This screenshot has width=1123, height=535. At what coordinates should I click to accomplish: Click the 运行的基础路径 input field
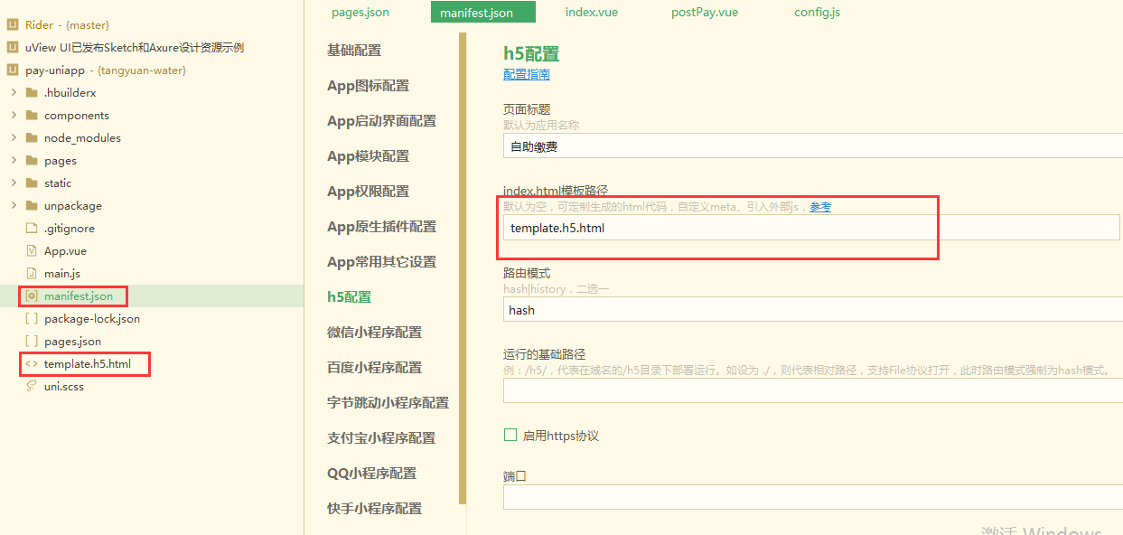click(813, 390)
